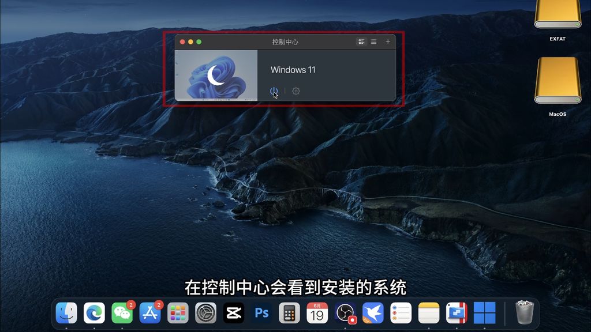
Task: Open Reminders from the Dock
Action: (401, 313)
